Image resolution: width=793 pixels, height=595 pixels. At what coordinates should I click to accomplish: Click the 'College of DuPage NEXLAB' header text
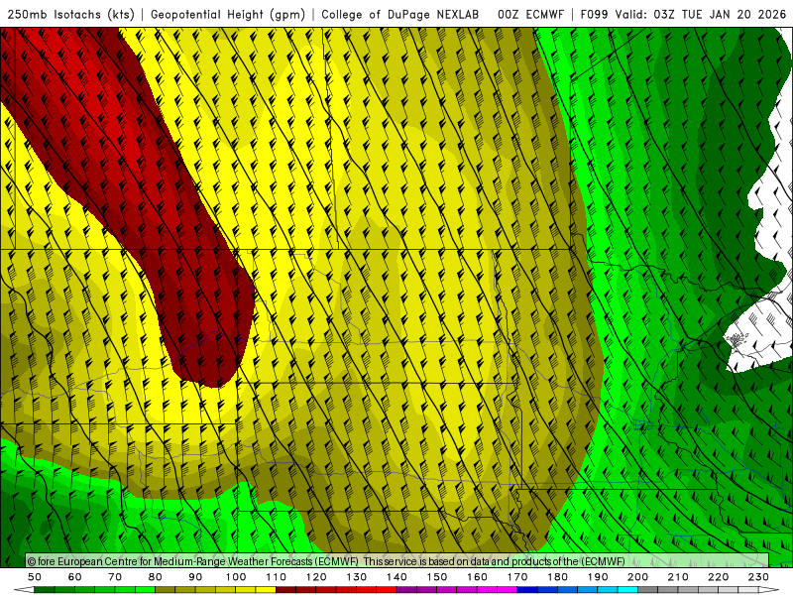399,15
